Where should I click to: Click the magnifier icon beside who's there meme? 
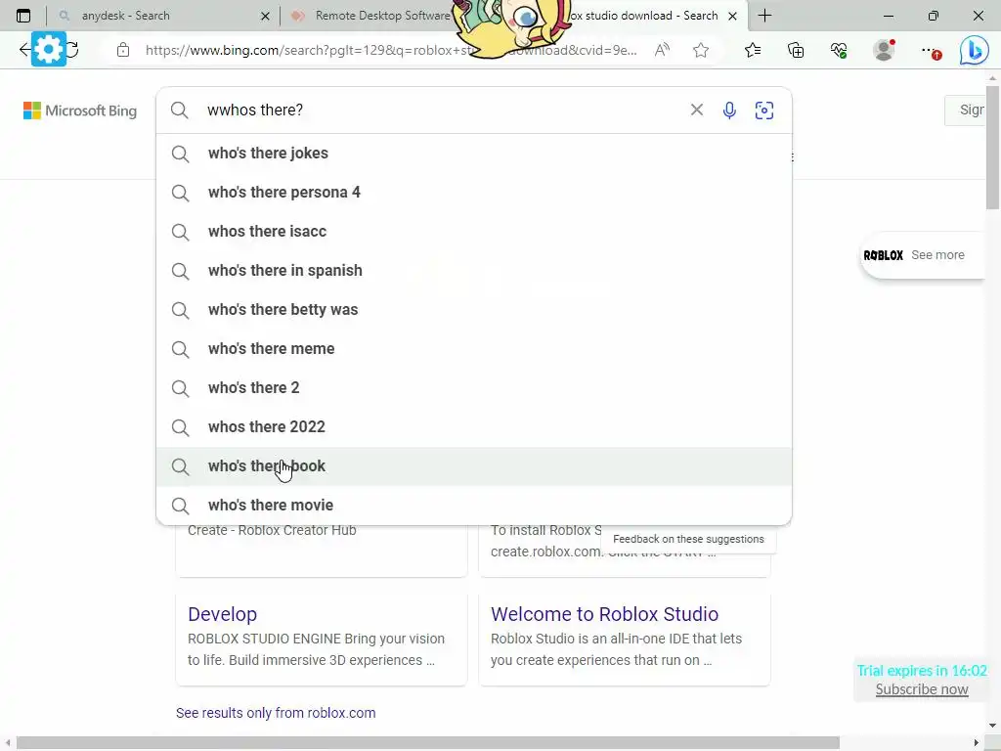point(180,349)
